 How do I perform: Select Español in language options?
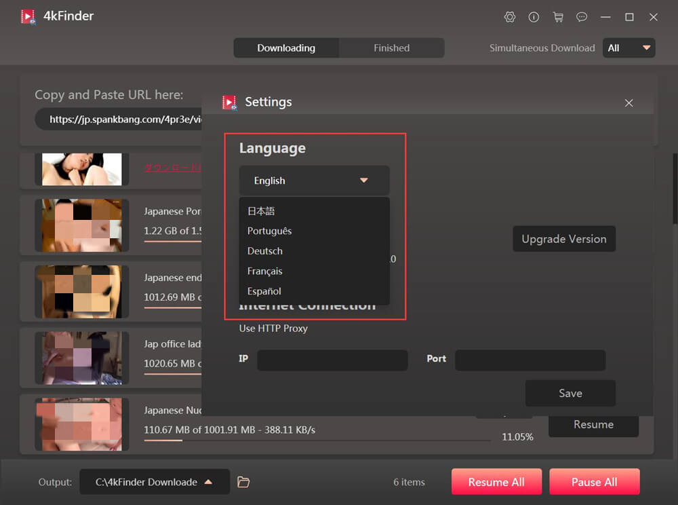point(264,291)
